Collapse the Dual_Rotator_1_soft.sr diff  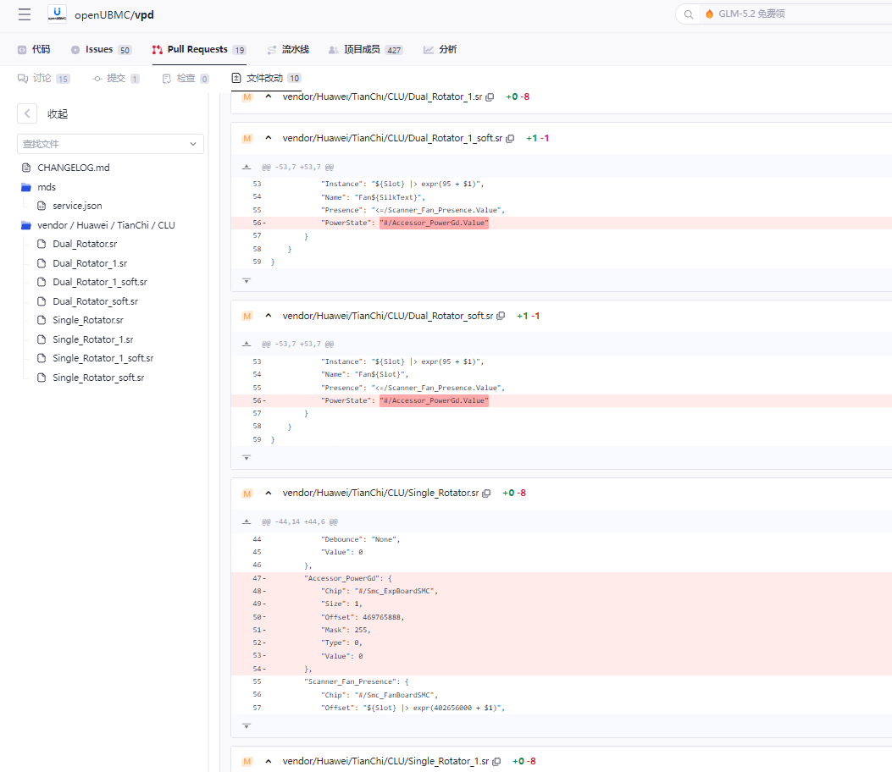pyautogui.click(x=269, y=138)
